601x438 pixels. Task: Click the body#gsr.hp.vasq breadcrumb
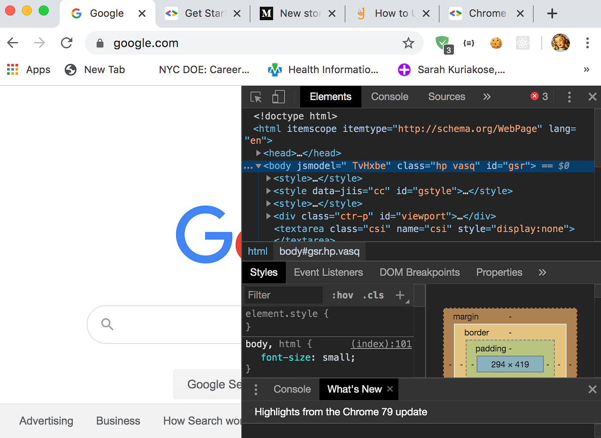pos(319,252)
